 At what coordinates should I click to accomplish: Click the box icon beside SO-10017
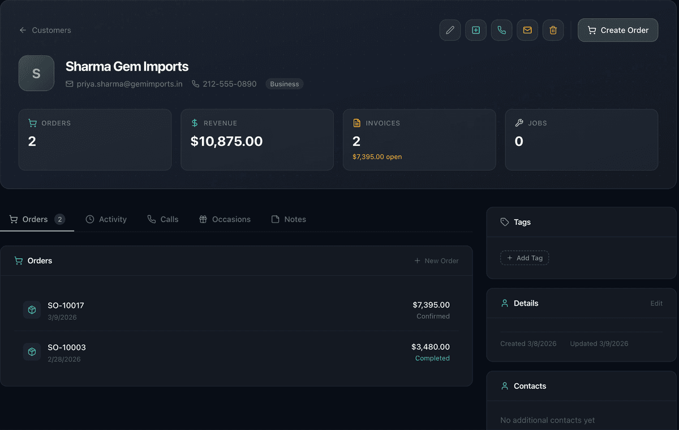(x=32, y=310)
